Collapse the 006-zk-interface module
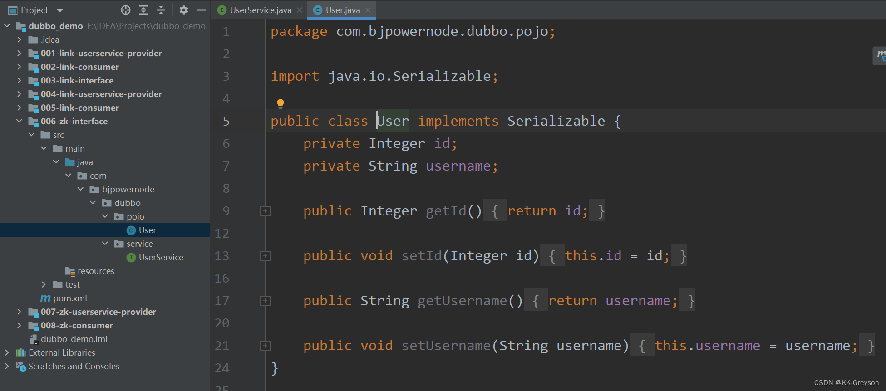 coord(19,121)
